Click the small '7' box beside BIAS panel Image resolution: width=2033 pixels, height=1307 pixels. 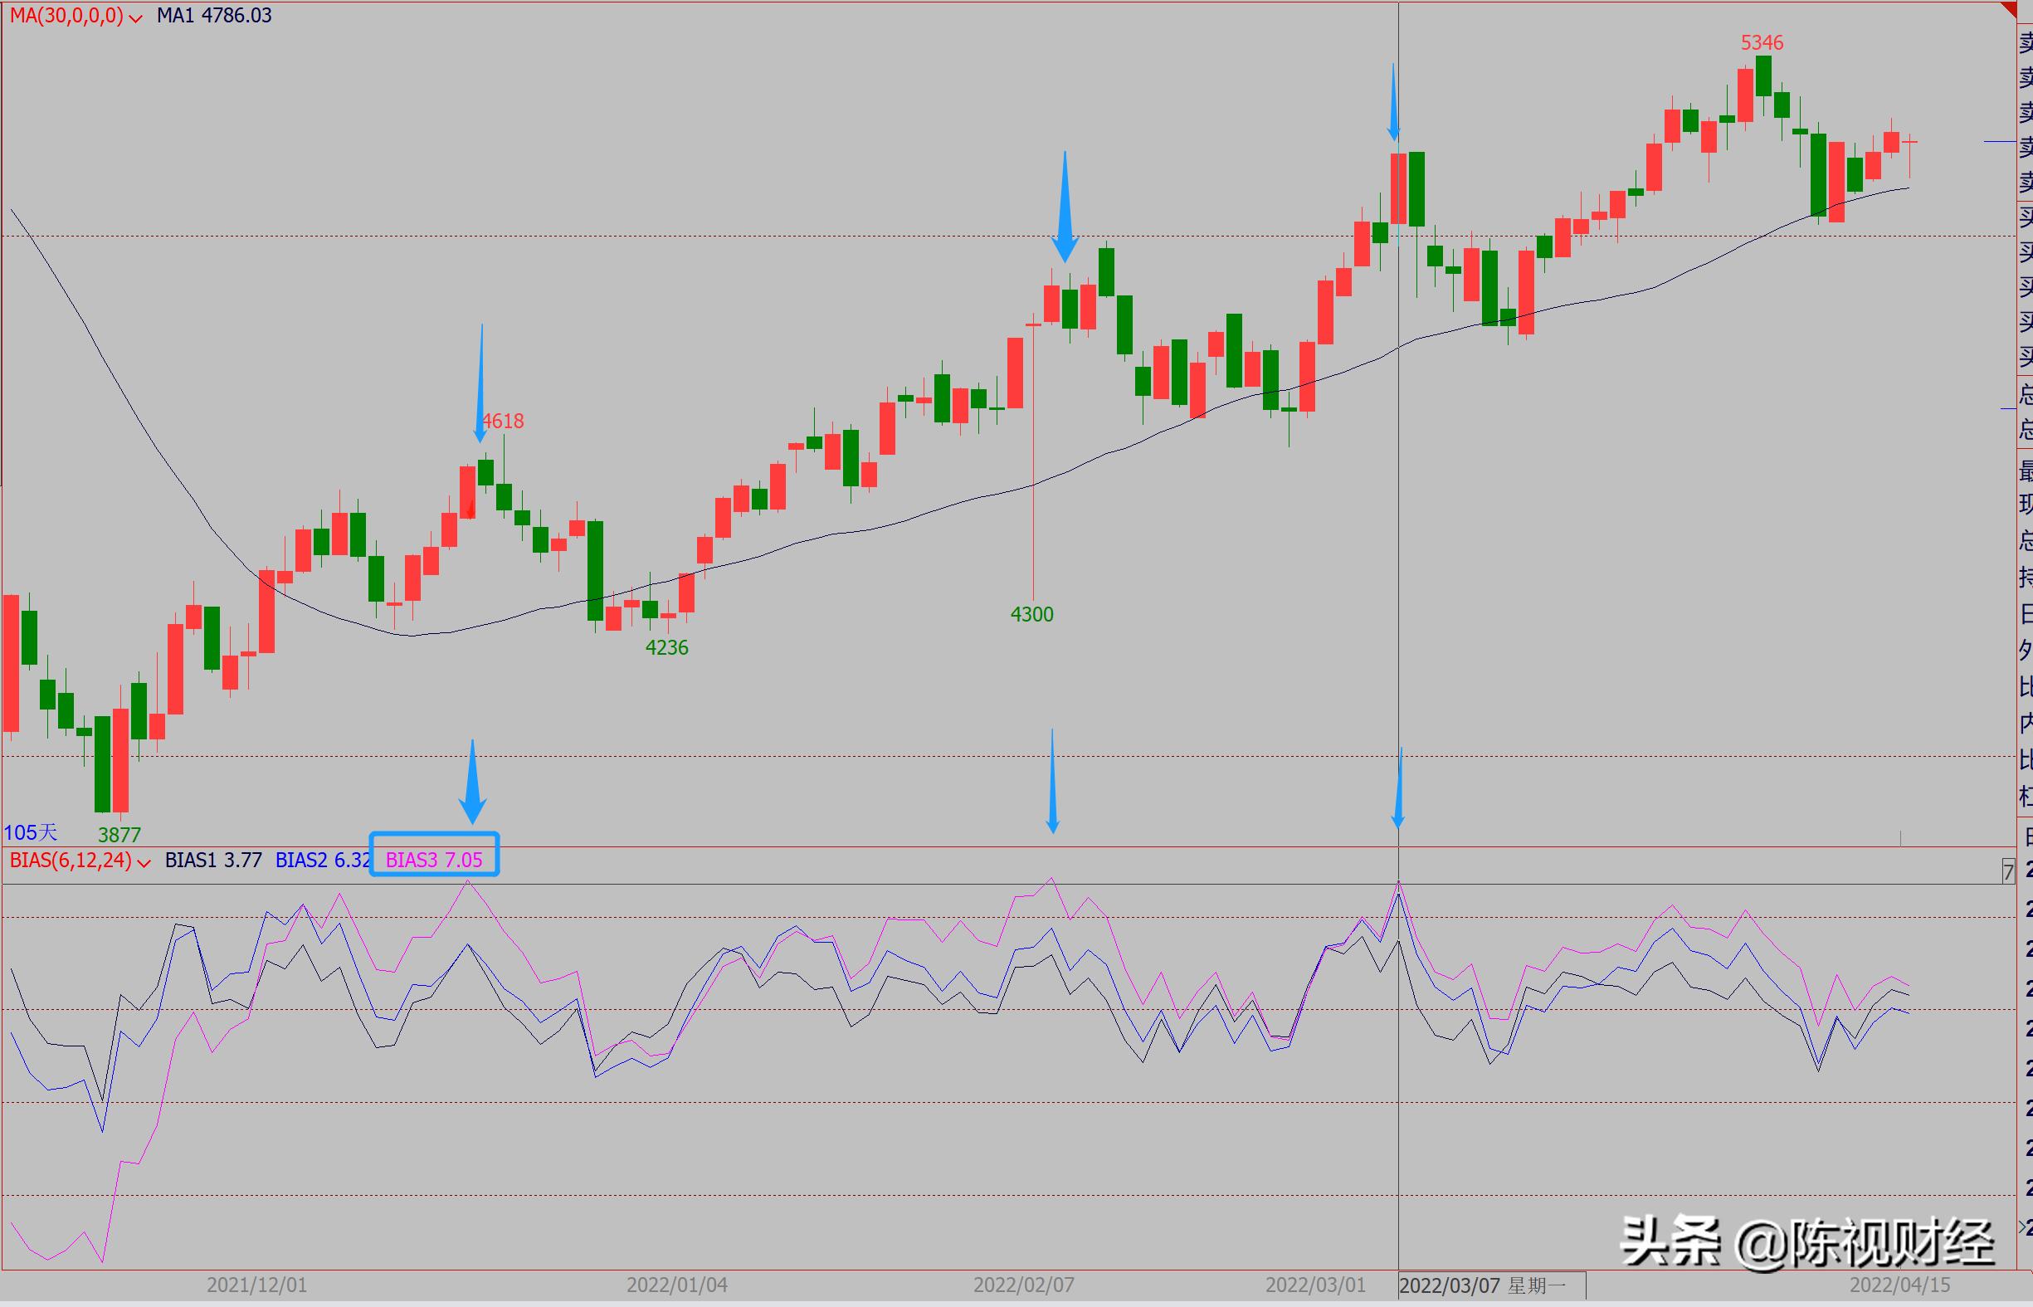click(2007, 871)
